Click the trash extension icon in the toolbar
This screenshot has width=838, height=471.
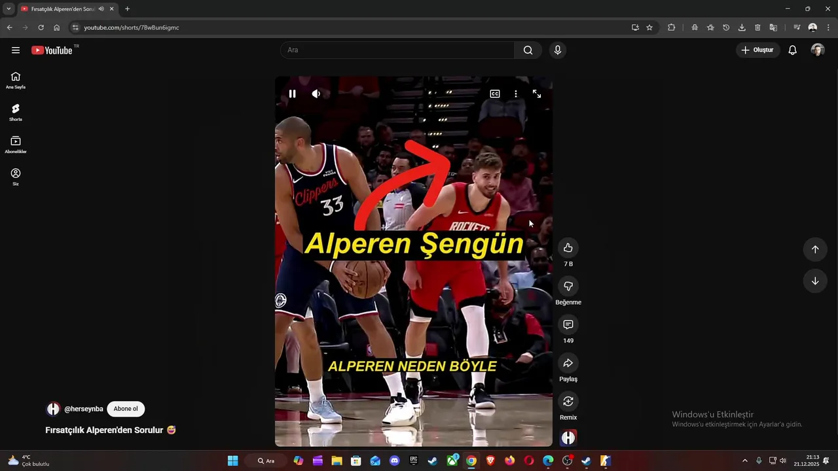pos(757,27)
